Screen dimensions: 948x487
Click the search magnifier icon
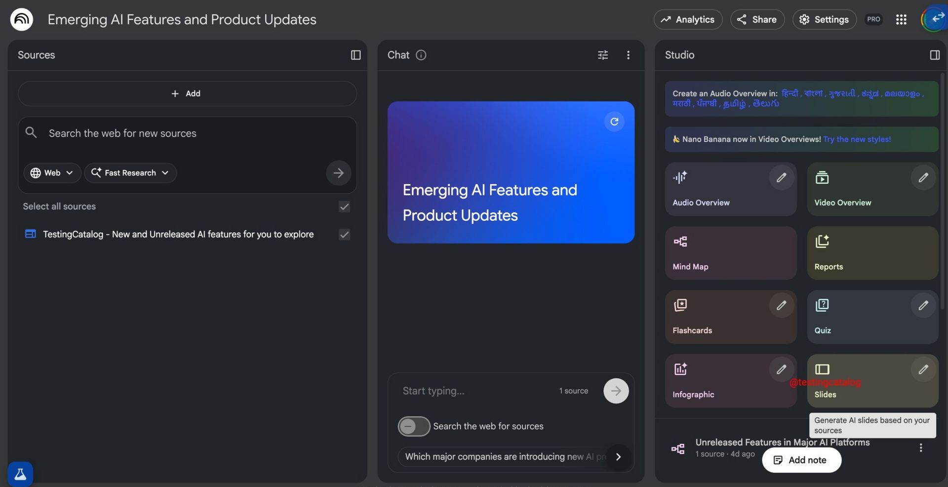31,132
